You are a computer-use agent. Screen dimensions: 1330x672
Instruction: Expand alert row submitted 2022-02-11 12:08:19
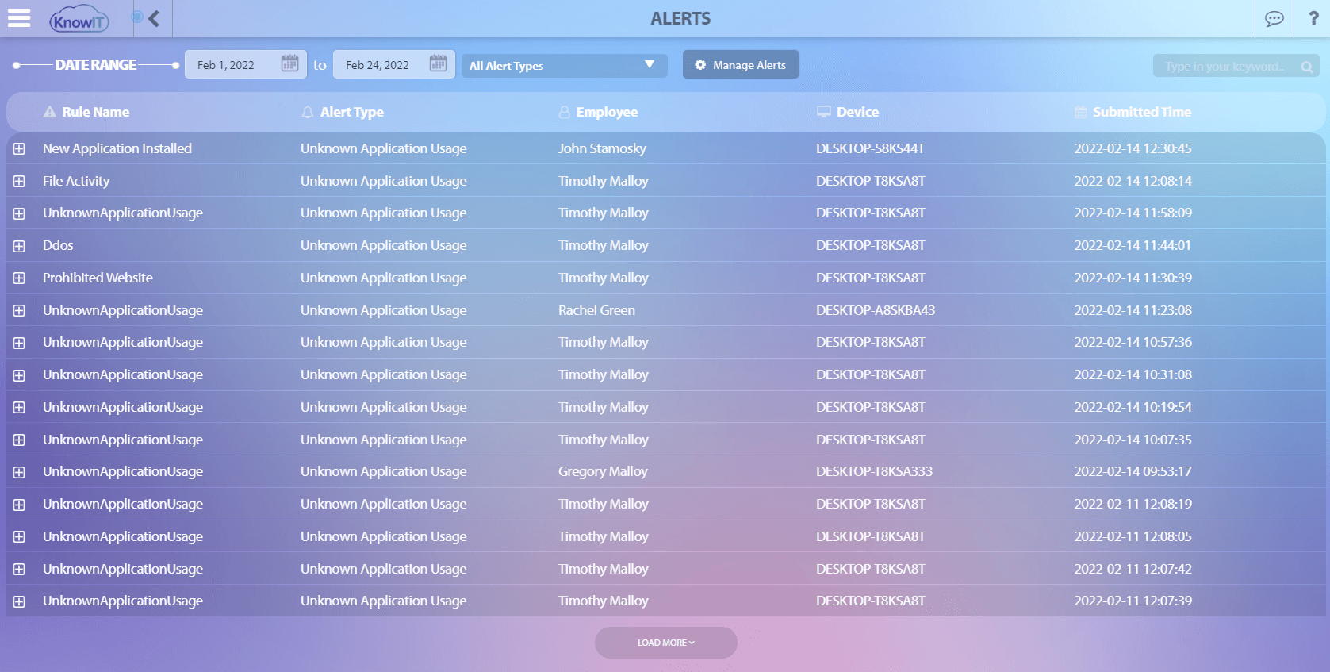pos(19,505)
